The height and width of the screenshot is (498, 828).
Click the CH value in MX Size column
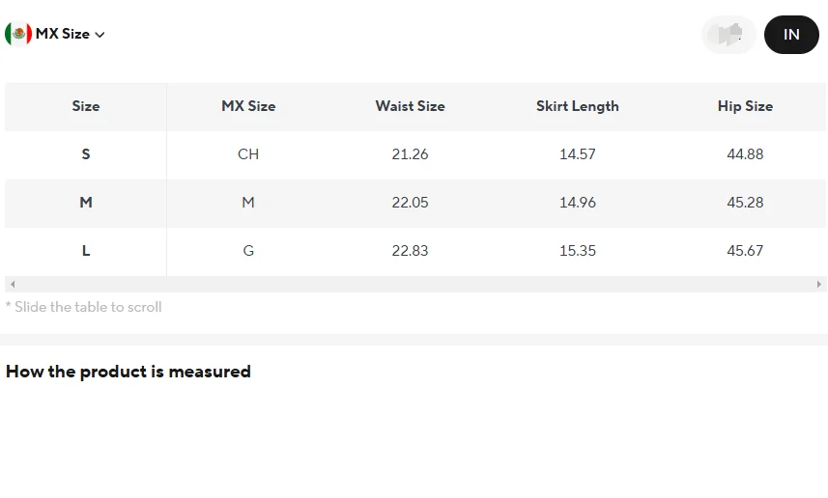248,154
